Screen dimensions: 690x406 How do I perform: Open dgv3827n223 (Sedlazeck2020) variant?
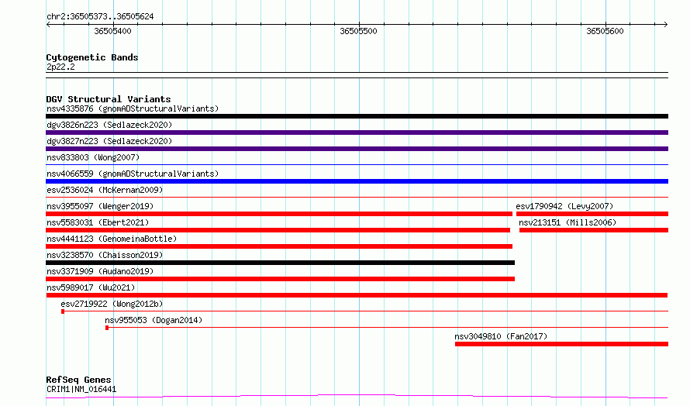pyautogui.click(x=109, y=141)
